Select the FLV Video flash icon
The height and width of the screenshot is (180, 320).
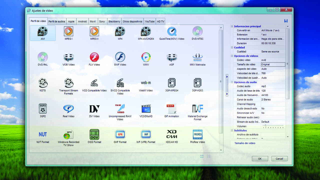coord(94,57)
